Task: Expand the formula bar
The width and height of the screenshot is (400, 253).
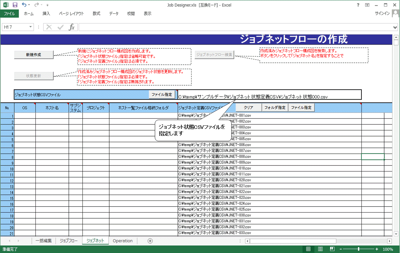Action: pyautogui.click(x=395, y=27)
